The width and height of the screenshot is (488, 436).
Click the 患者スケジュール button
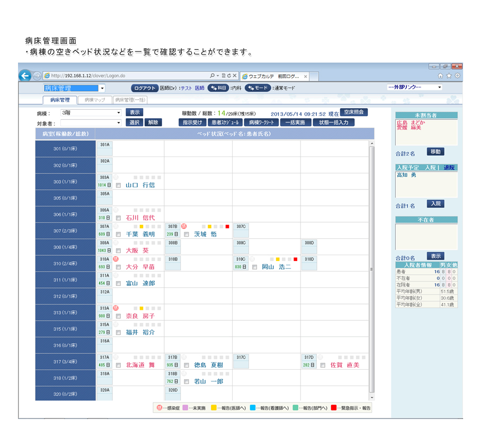(225, 123)
